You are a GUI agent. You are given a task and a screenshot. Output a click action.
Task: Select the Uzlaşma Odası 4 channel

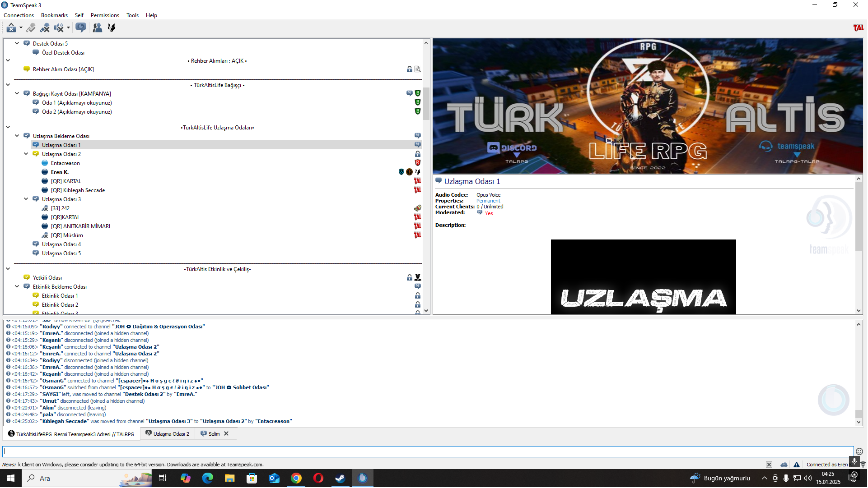tap(61, 244)
